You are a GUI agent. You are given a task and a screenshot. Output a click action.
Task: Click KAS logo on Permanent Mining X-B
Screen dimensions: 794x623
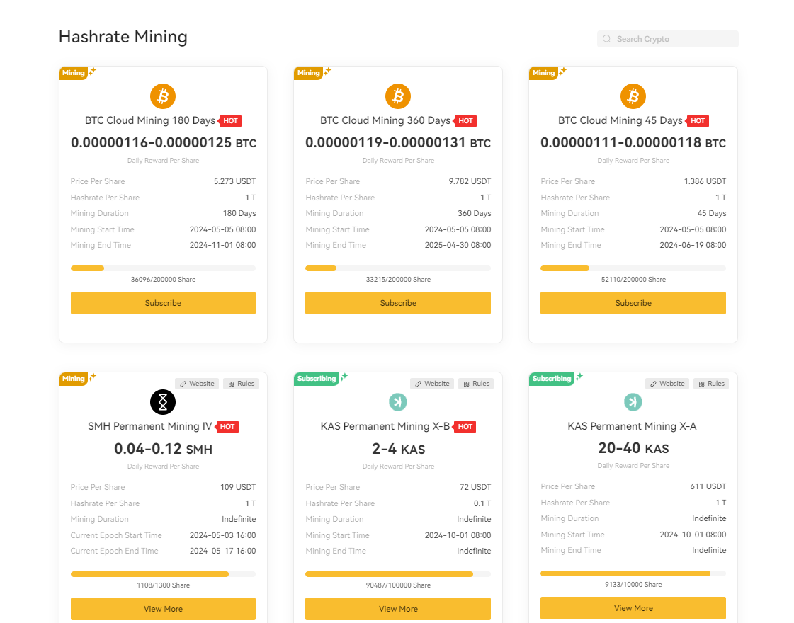[x=398, y=402]
